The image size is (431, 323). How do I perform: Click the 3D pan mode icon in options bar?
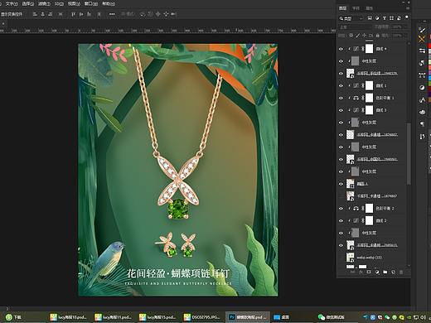coord(157,14)
